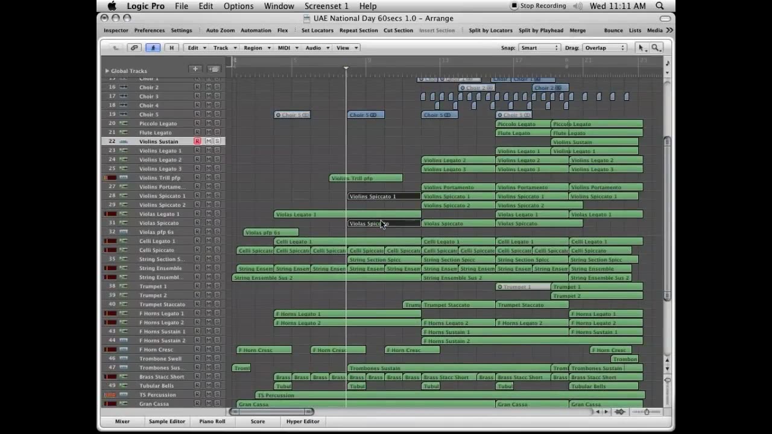Click the vertical scroll down arrow
Screen dimensions: 772x434
point(667,368)
